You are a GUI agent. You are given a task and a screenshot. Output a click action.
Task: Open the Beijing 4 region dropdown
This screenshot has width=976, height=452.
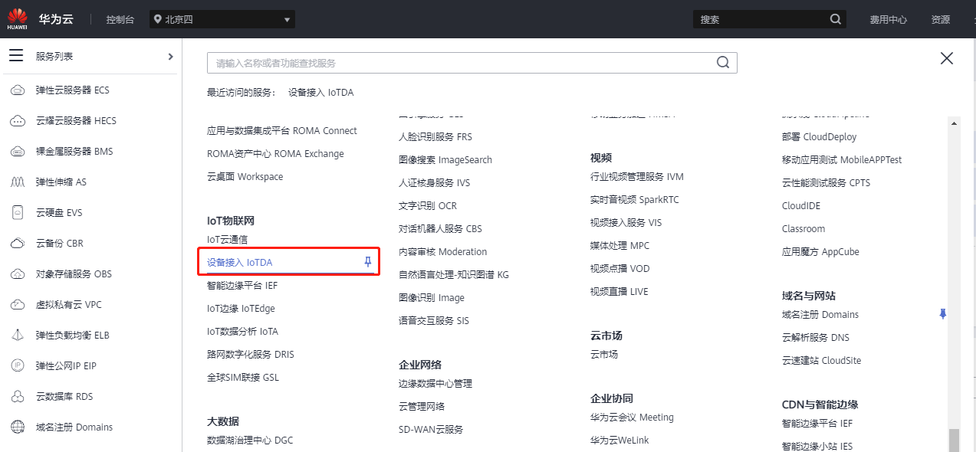point(222,19)
